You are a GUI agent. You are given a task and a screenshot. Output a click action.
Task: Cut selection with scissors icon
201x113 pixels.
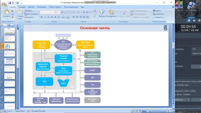(12, 11)
